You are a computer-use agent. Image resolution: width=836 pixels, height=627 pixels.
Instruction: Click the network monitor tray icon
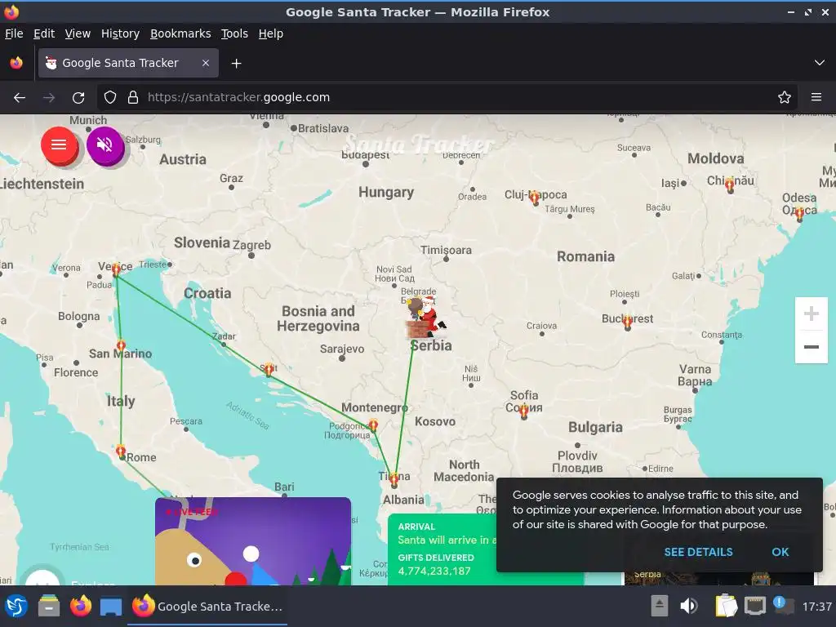click(755, 606)
